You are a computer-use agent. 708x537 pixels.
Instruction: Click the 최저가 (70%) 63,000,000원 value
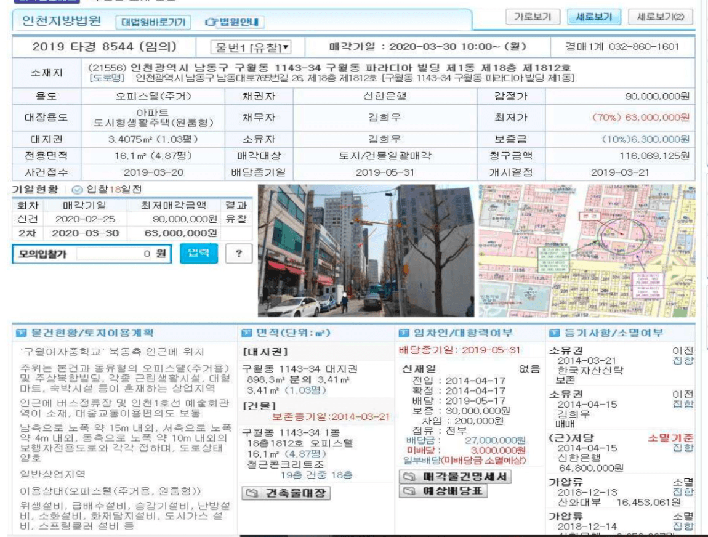pos(641,118)
